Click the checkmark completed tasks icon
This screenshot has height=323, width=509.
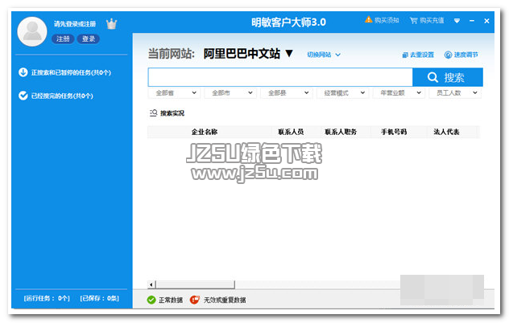(x=23, y=96)
